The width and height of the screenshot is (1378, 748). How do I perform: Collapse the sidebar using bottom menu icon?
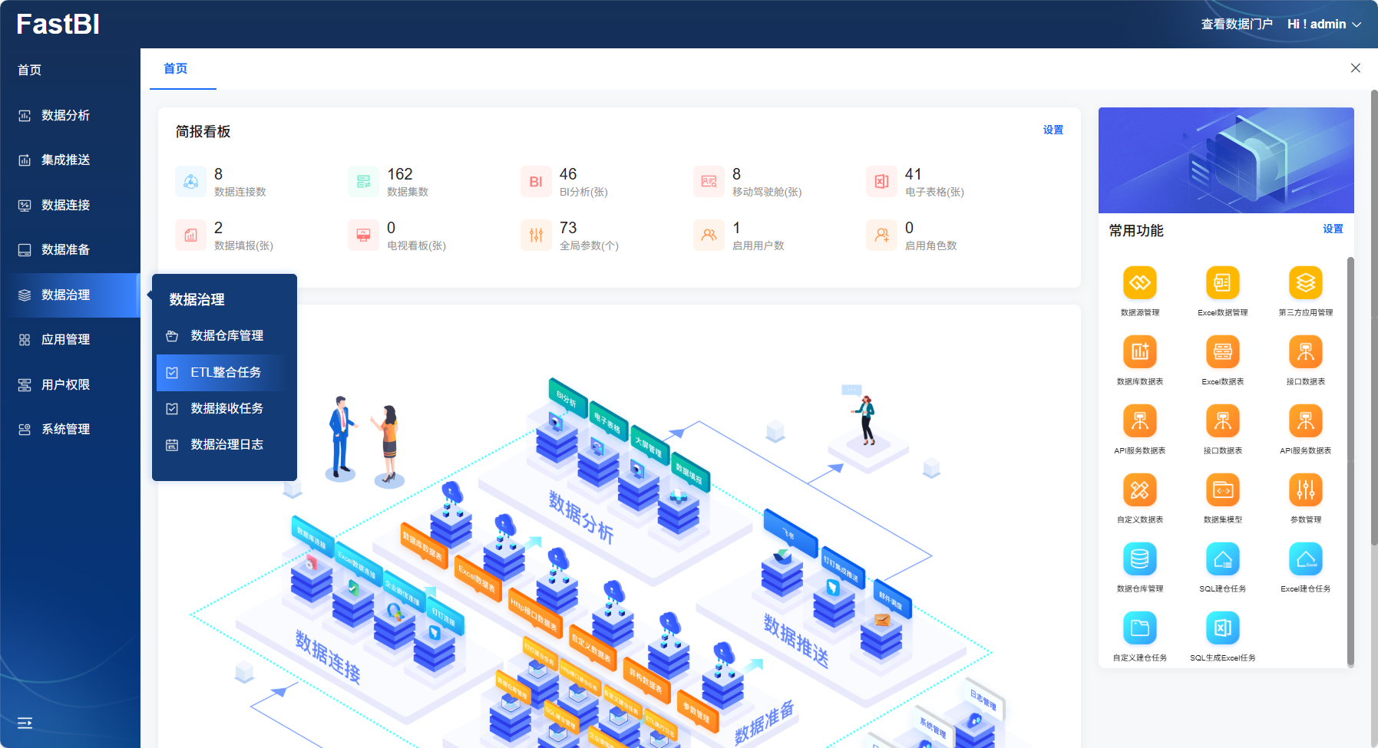click(25, 723)
